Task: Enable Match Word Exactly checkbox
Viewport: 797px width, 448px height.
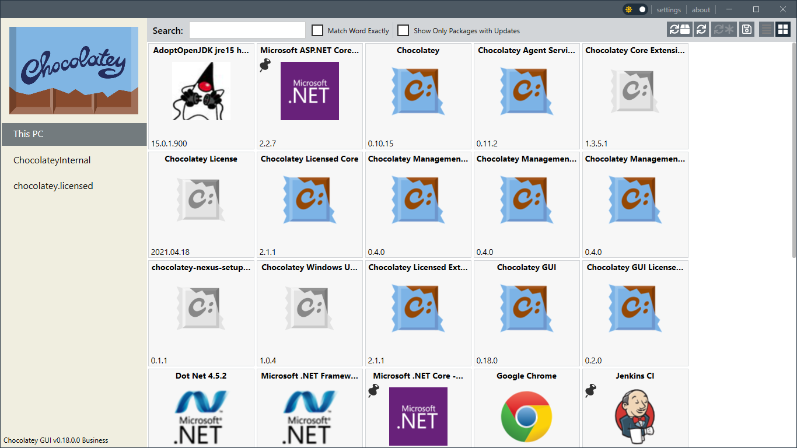Action: coord(317,30)
